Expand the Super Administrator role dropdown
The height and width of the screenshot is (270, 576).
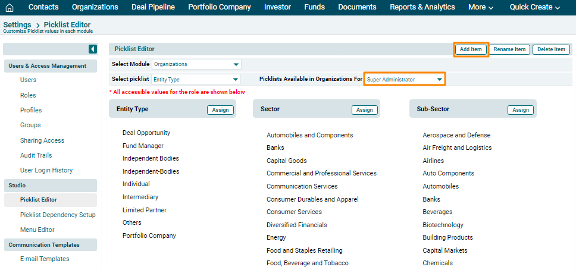point(405,79)
